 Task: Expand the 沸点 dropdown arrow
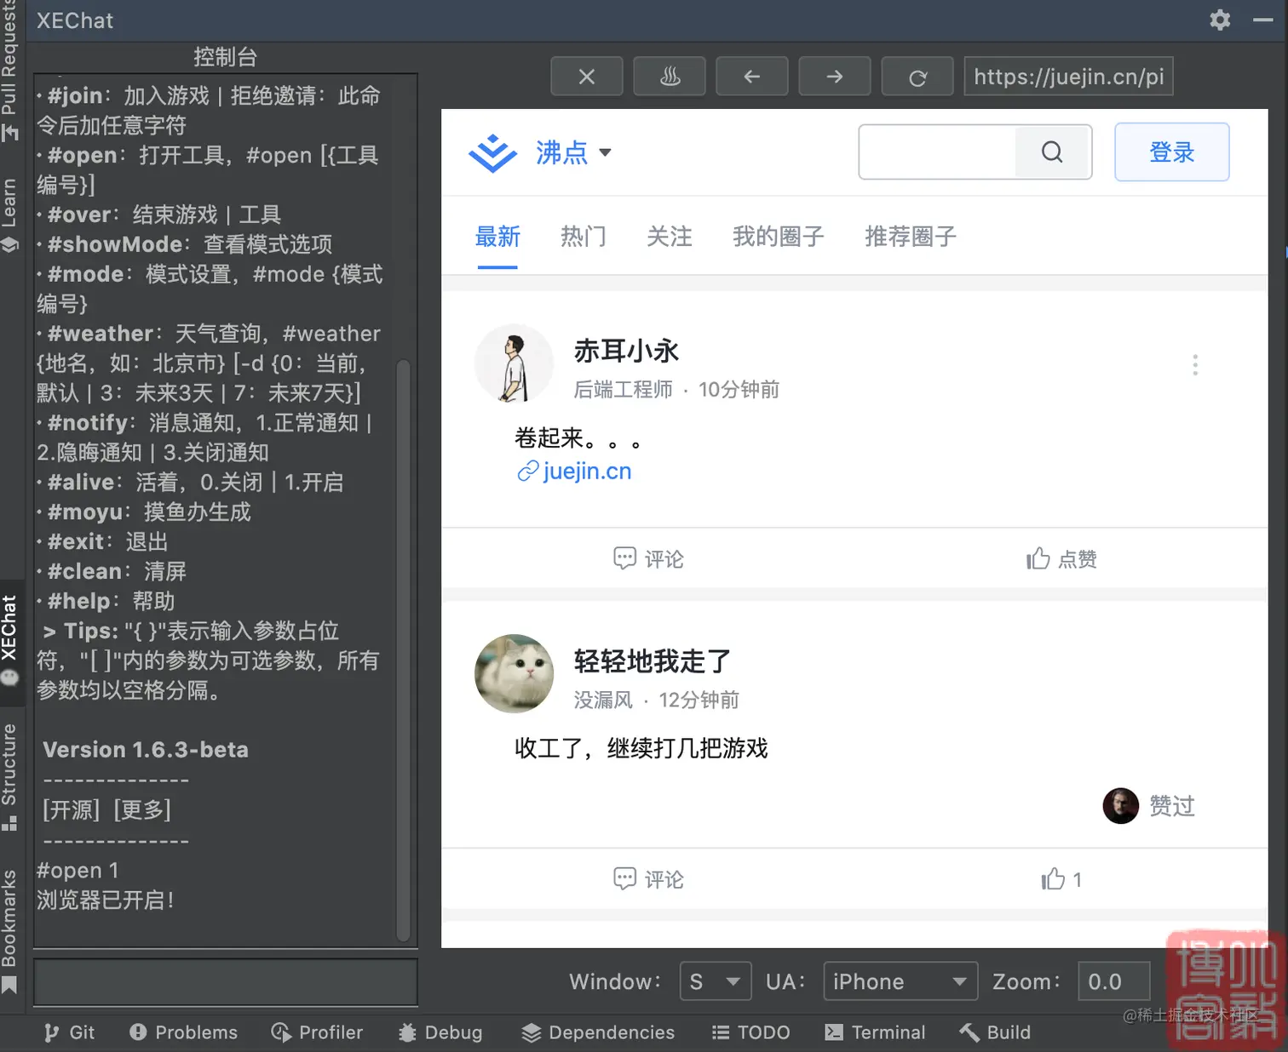tap(605, 152)
